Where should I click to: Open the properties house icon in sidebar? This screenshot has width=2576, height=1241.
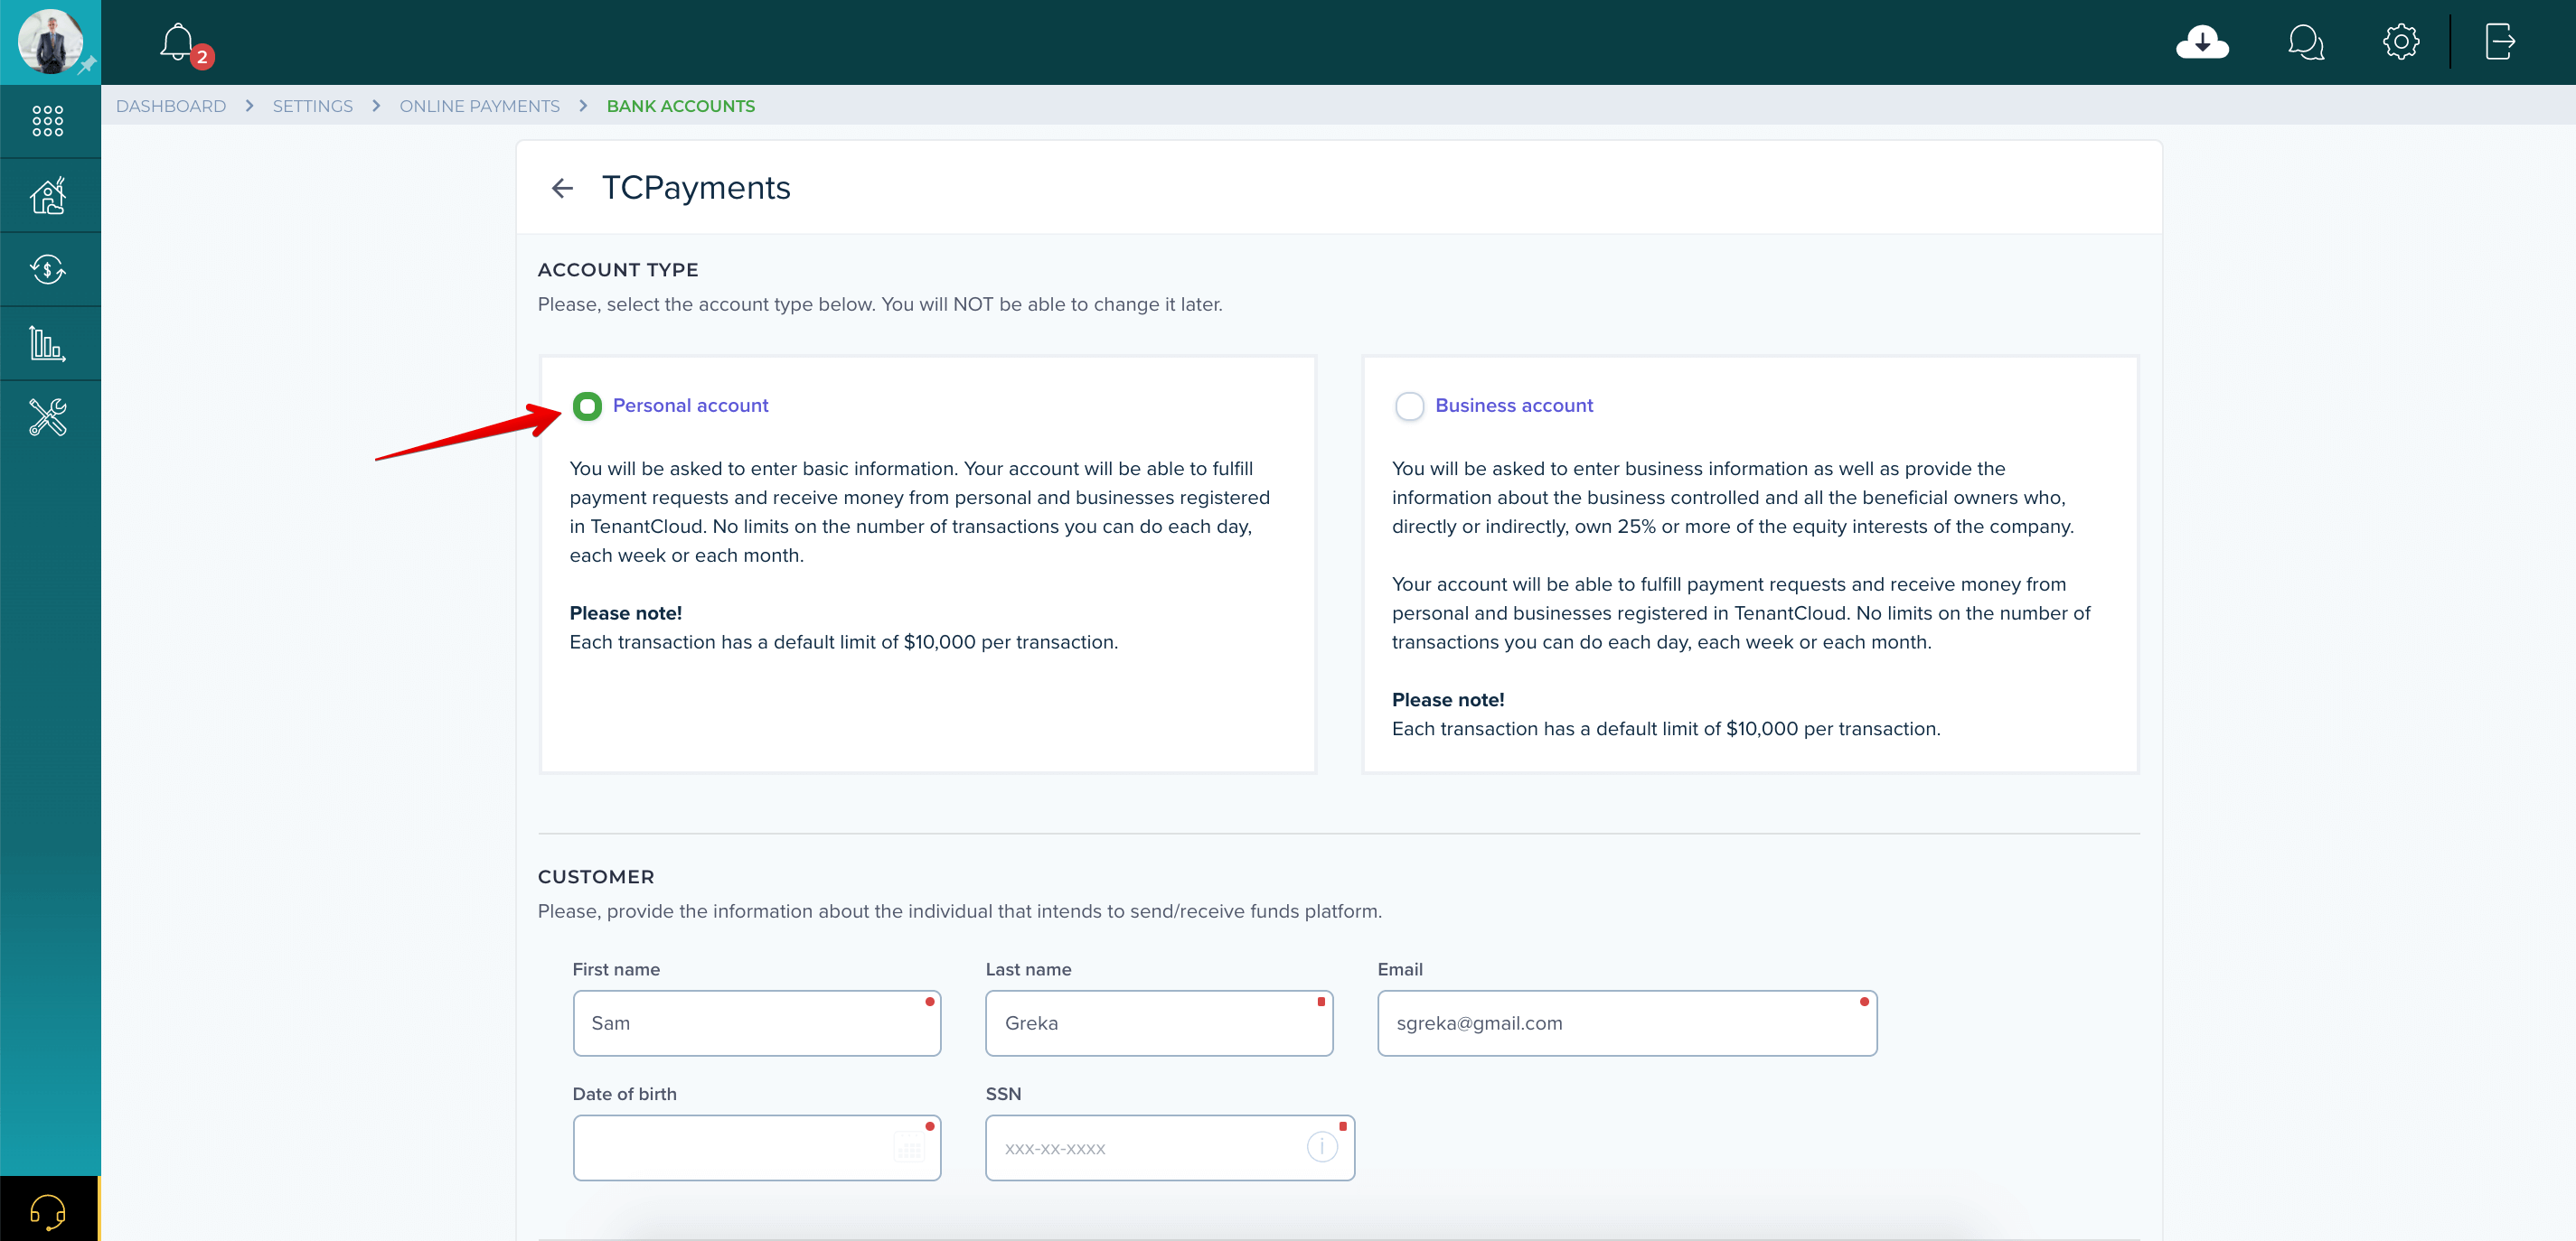(x=48, y=196)
